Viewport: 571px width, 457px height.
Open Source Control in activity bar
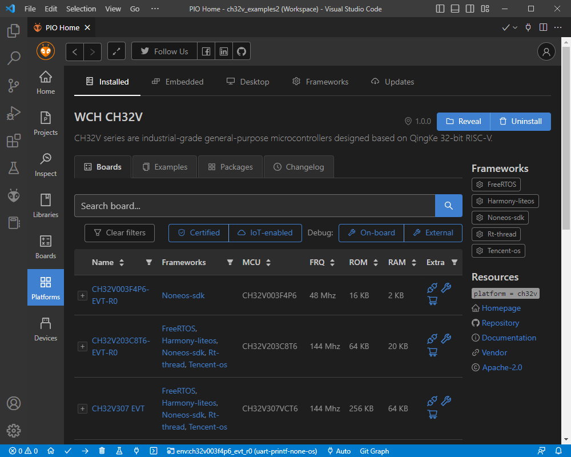(x=14, y=86)
